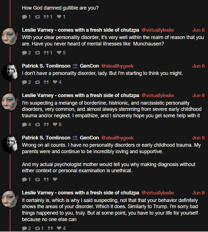Reply to the "Wrong on all counts" tweet
The image size is (208, 232).
click(x=26, y=180)
